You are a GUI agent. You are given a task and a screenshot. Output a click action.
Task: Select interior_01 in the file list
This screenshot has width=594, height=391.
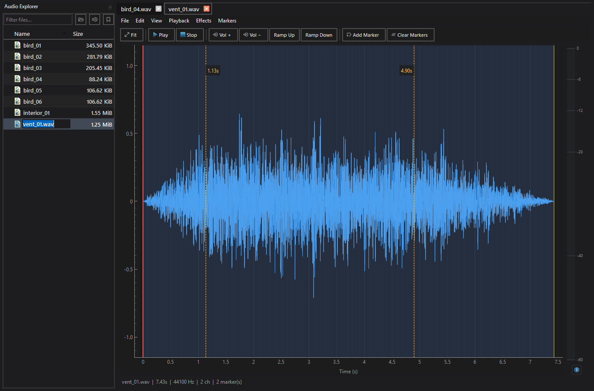click(x=59, y=113)
